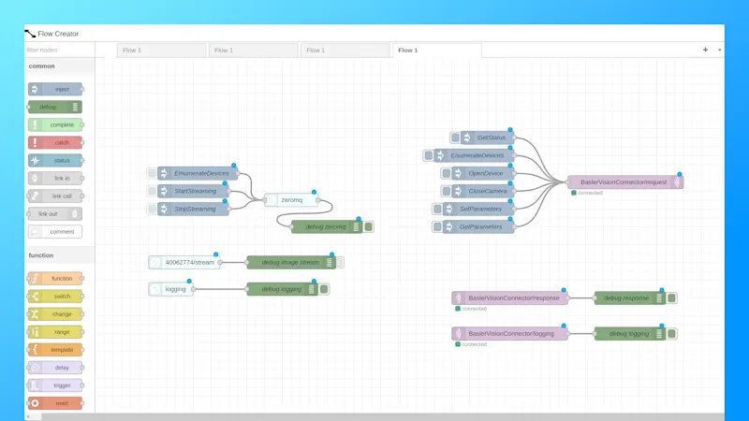Disable the debug image stream node button
The image size is (749, 421).
[x=339, y=263]
